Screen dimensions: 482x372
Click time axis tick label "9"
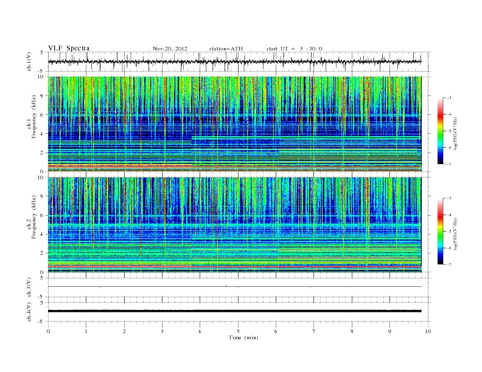pos(389,331)
